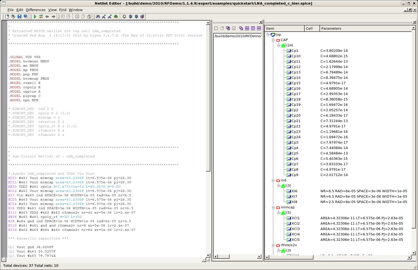This screenshot has width=418, height=270.
Task: Select the Cp15 capacitor tree item
Action: click(296, 83)
